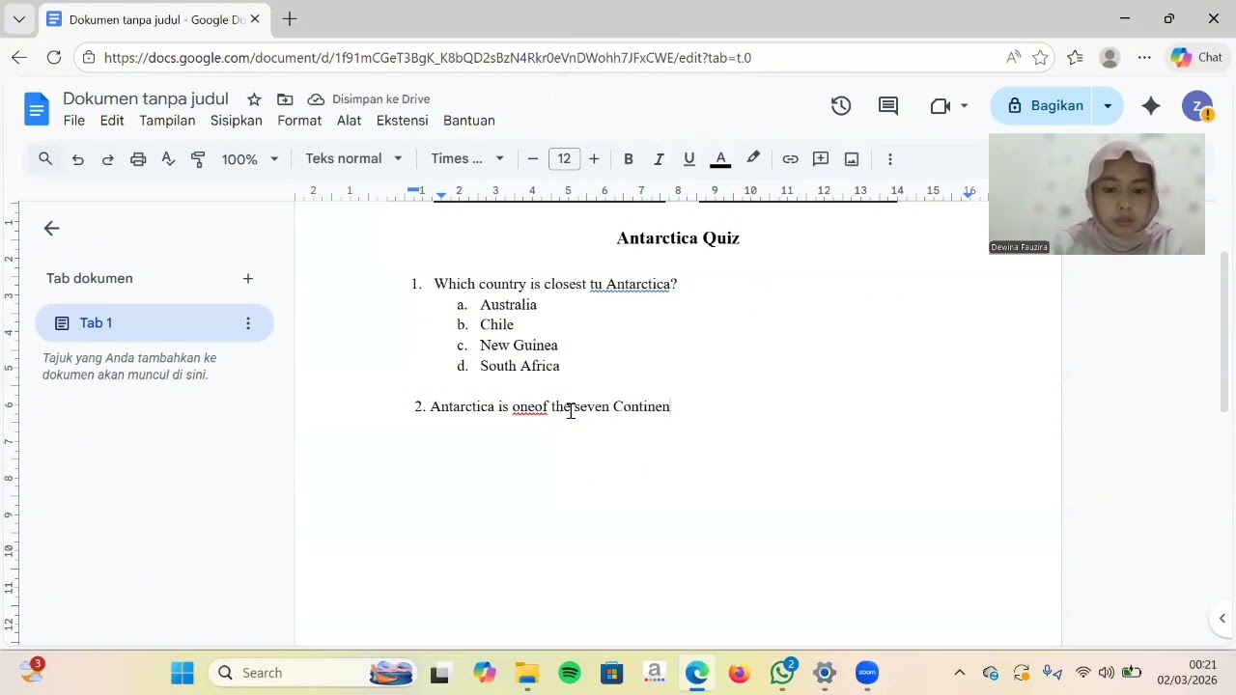Open the Format menu

299,121
